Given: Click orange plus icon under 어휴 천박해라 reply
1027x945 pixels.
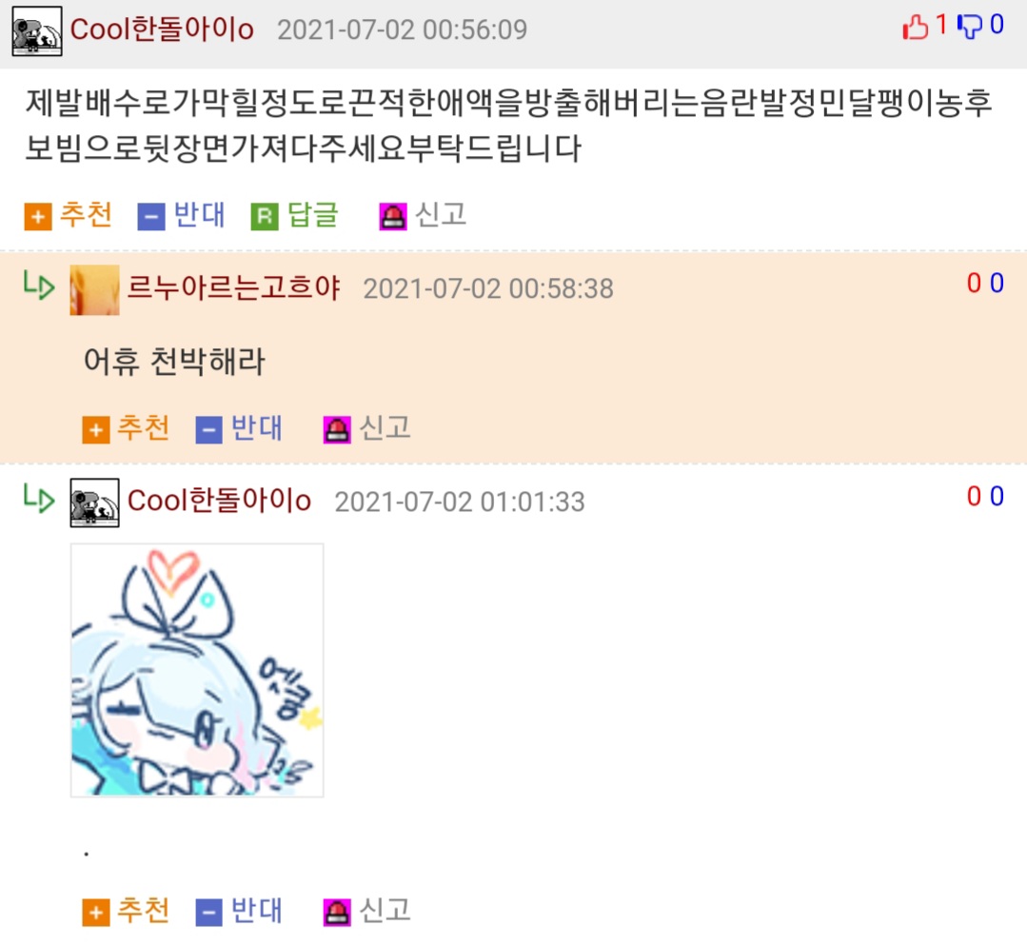Looking at the screenshot, I should click(x=95, y=430).
